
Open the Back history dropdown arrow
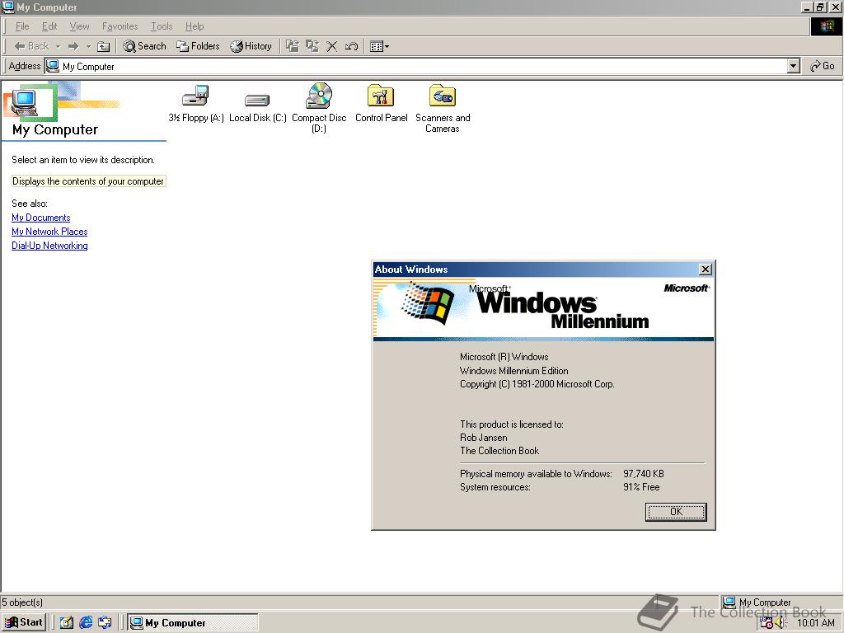point(59,46)
